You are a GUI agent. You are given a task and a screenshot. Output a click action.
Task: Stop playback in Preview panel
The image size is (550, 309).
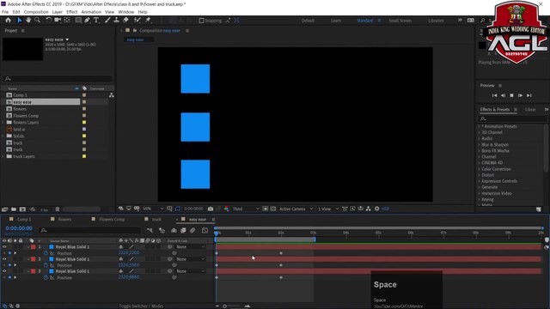pyautogui.click(x=512, y=95)
